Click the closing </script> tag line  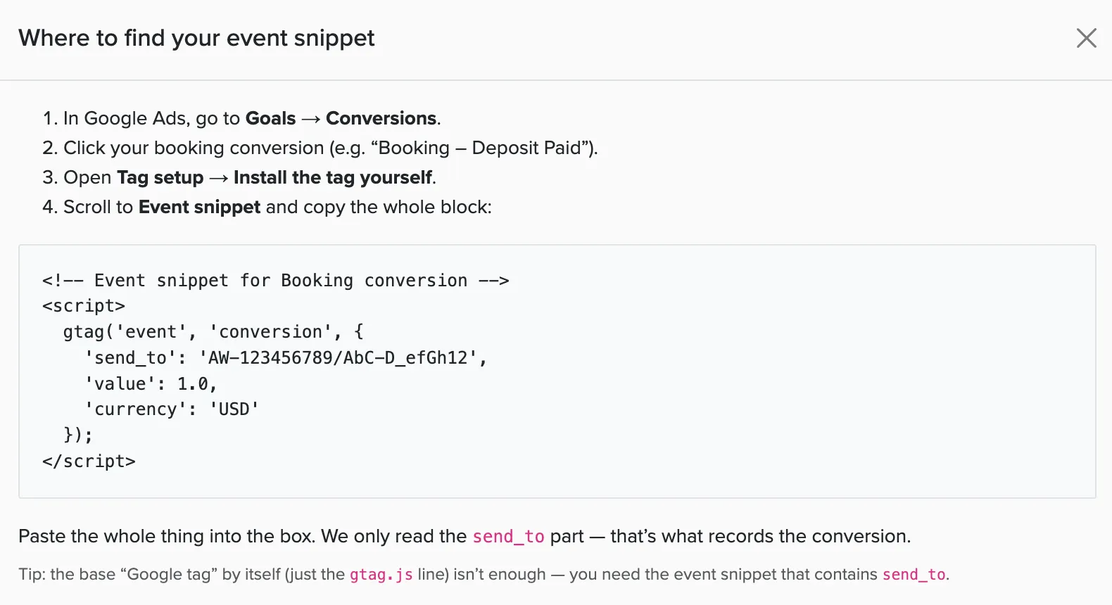tap(89, 461)
